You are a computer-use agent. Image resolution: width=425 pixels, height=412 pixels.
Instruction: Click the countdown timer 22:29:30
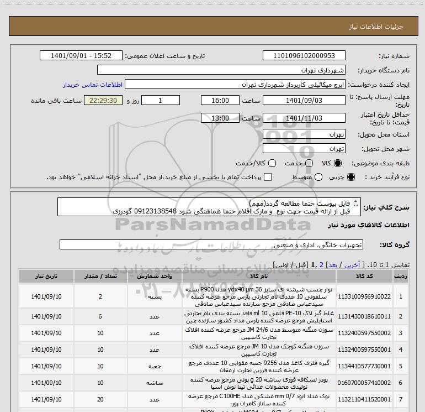(103, 100)
